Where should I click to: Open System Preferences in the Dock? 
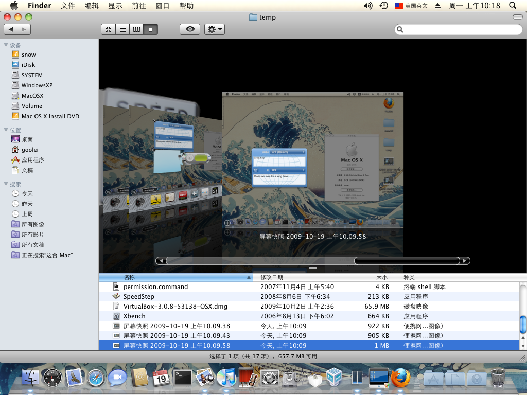(x=270, y=377)
